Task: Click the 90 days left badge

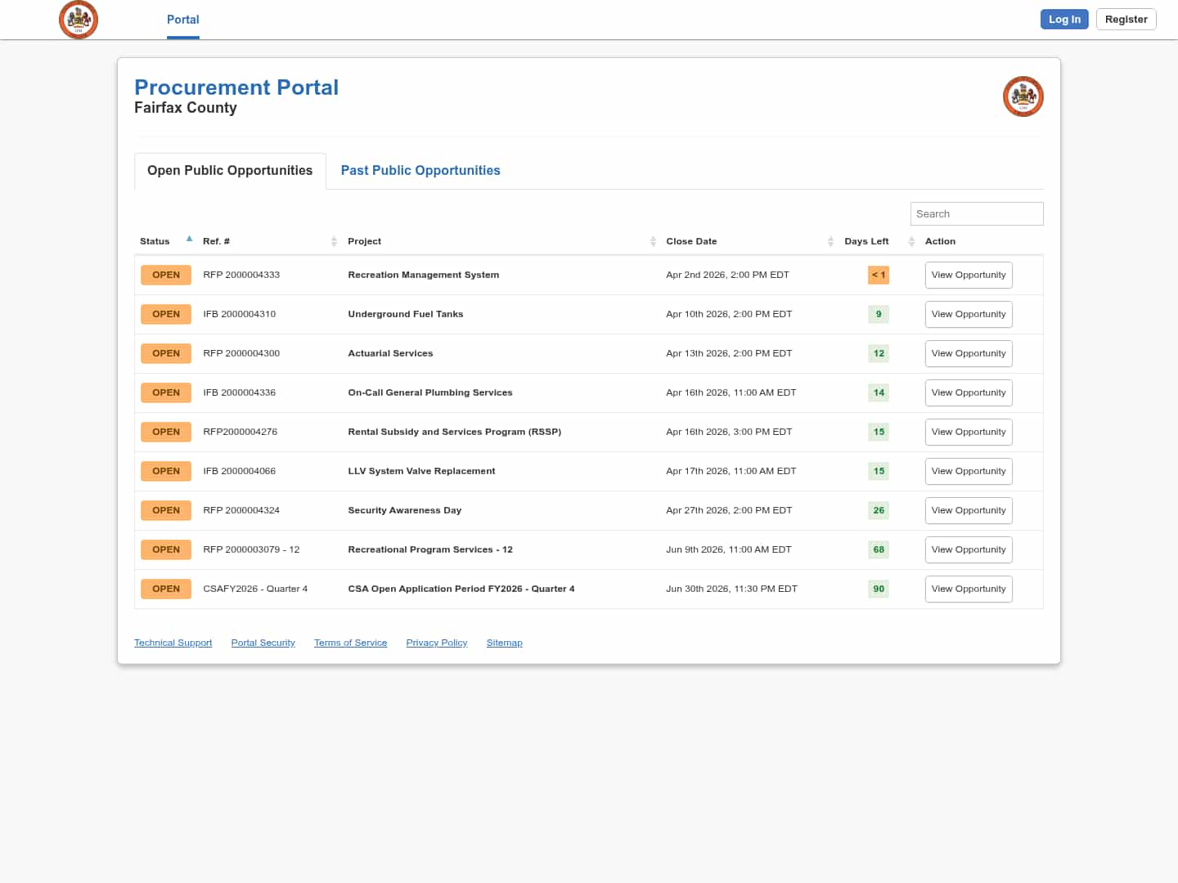Action: click(x=879, y=589)
